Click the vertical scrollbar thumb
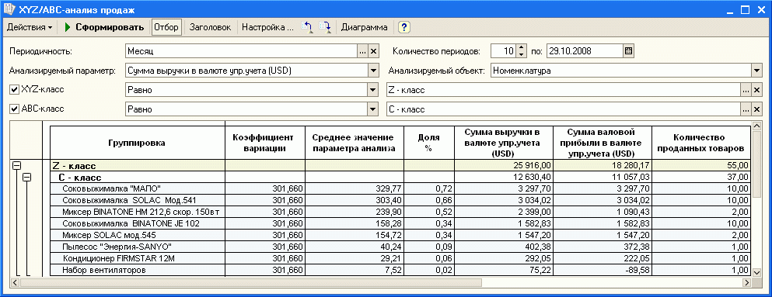772x297 pixels. coord(757,164)
